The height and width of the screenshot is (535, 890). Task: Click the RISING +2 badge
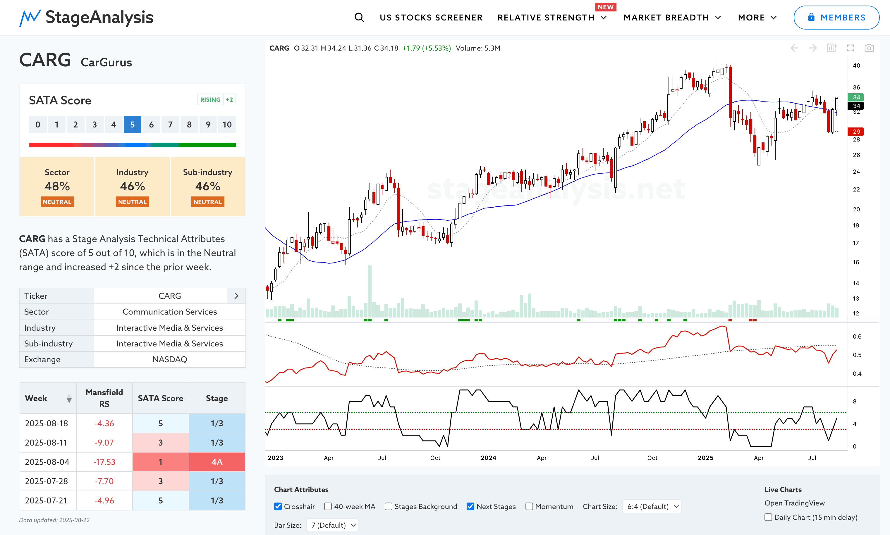pyautogui.click(x=217, y=99)
